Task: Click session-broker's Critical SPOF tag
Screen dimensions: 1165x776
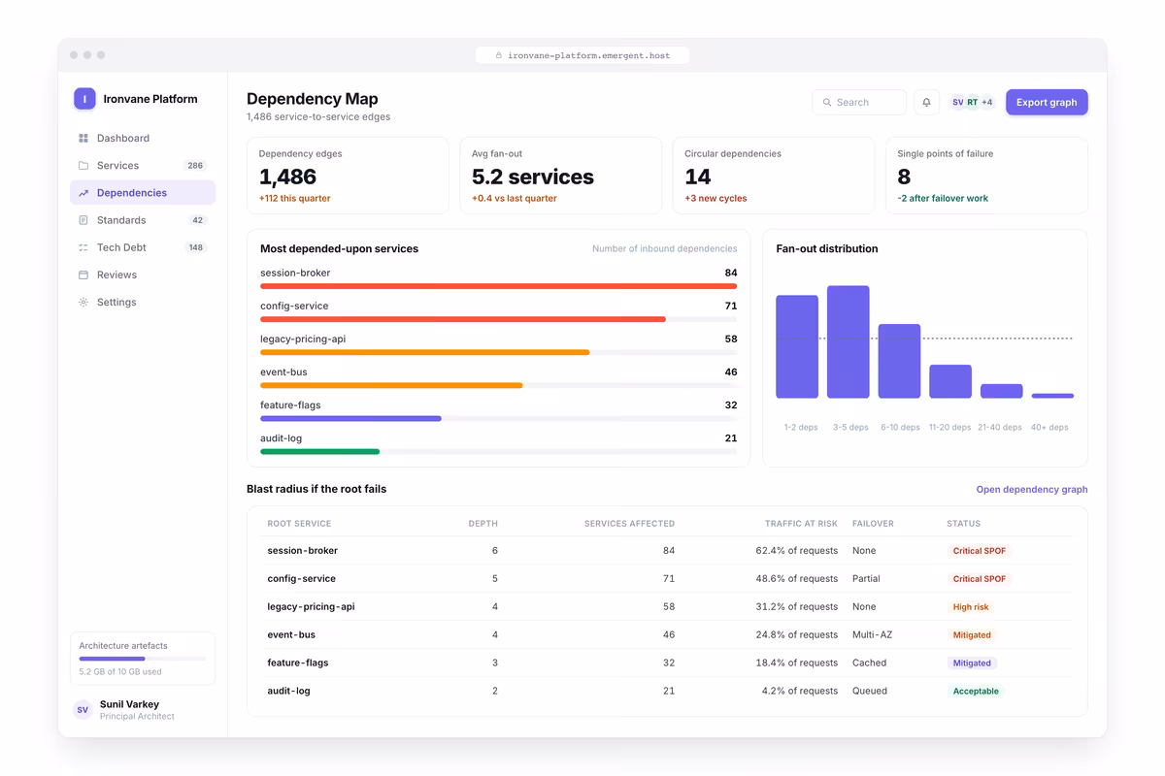Action: [980, 551]
